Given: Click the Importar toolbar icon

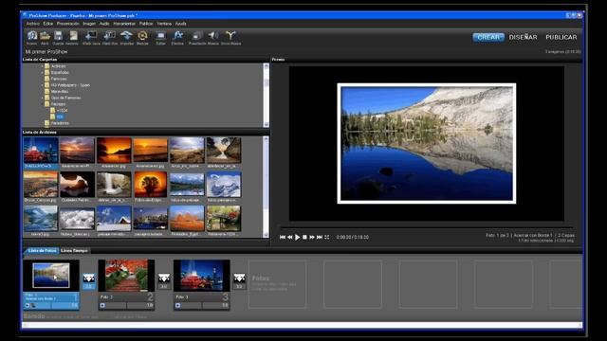Looking at the screenshot, I should pos(126,36).
